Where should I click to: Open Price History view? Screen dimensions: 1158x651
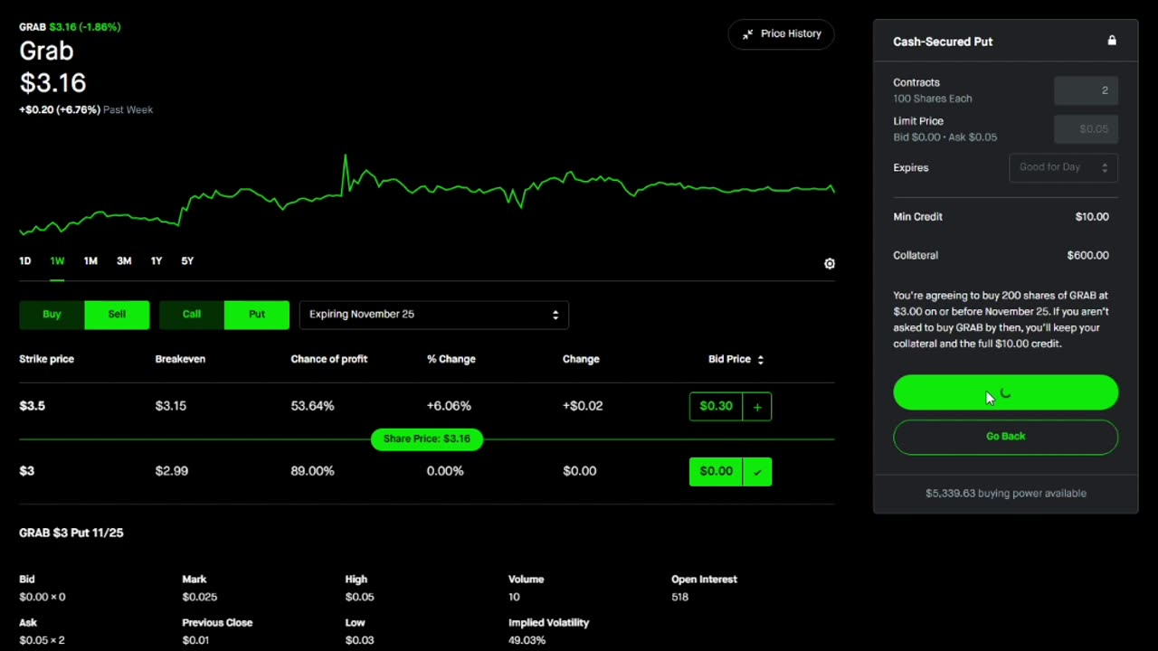tap(781, 34)
